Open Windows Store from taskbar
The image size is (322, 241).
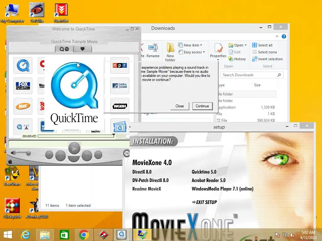(64, 235)
